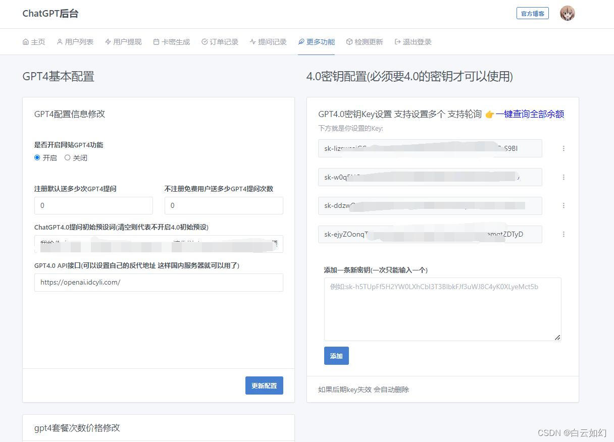Focus the 注册默认送多少次GPT4提问 input

click(x=93, y=205)
